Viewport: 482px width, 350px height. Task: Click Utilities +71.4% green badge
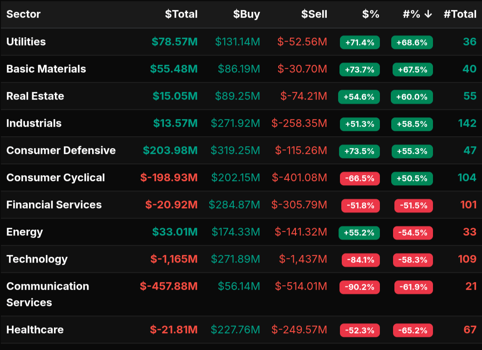point(359,43)
